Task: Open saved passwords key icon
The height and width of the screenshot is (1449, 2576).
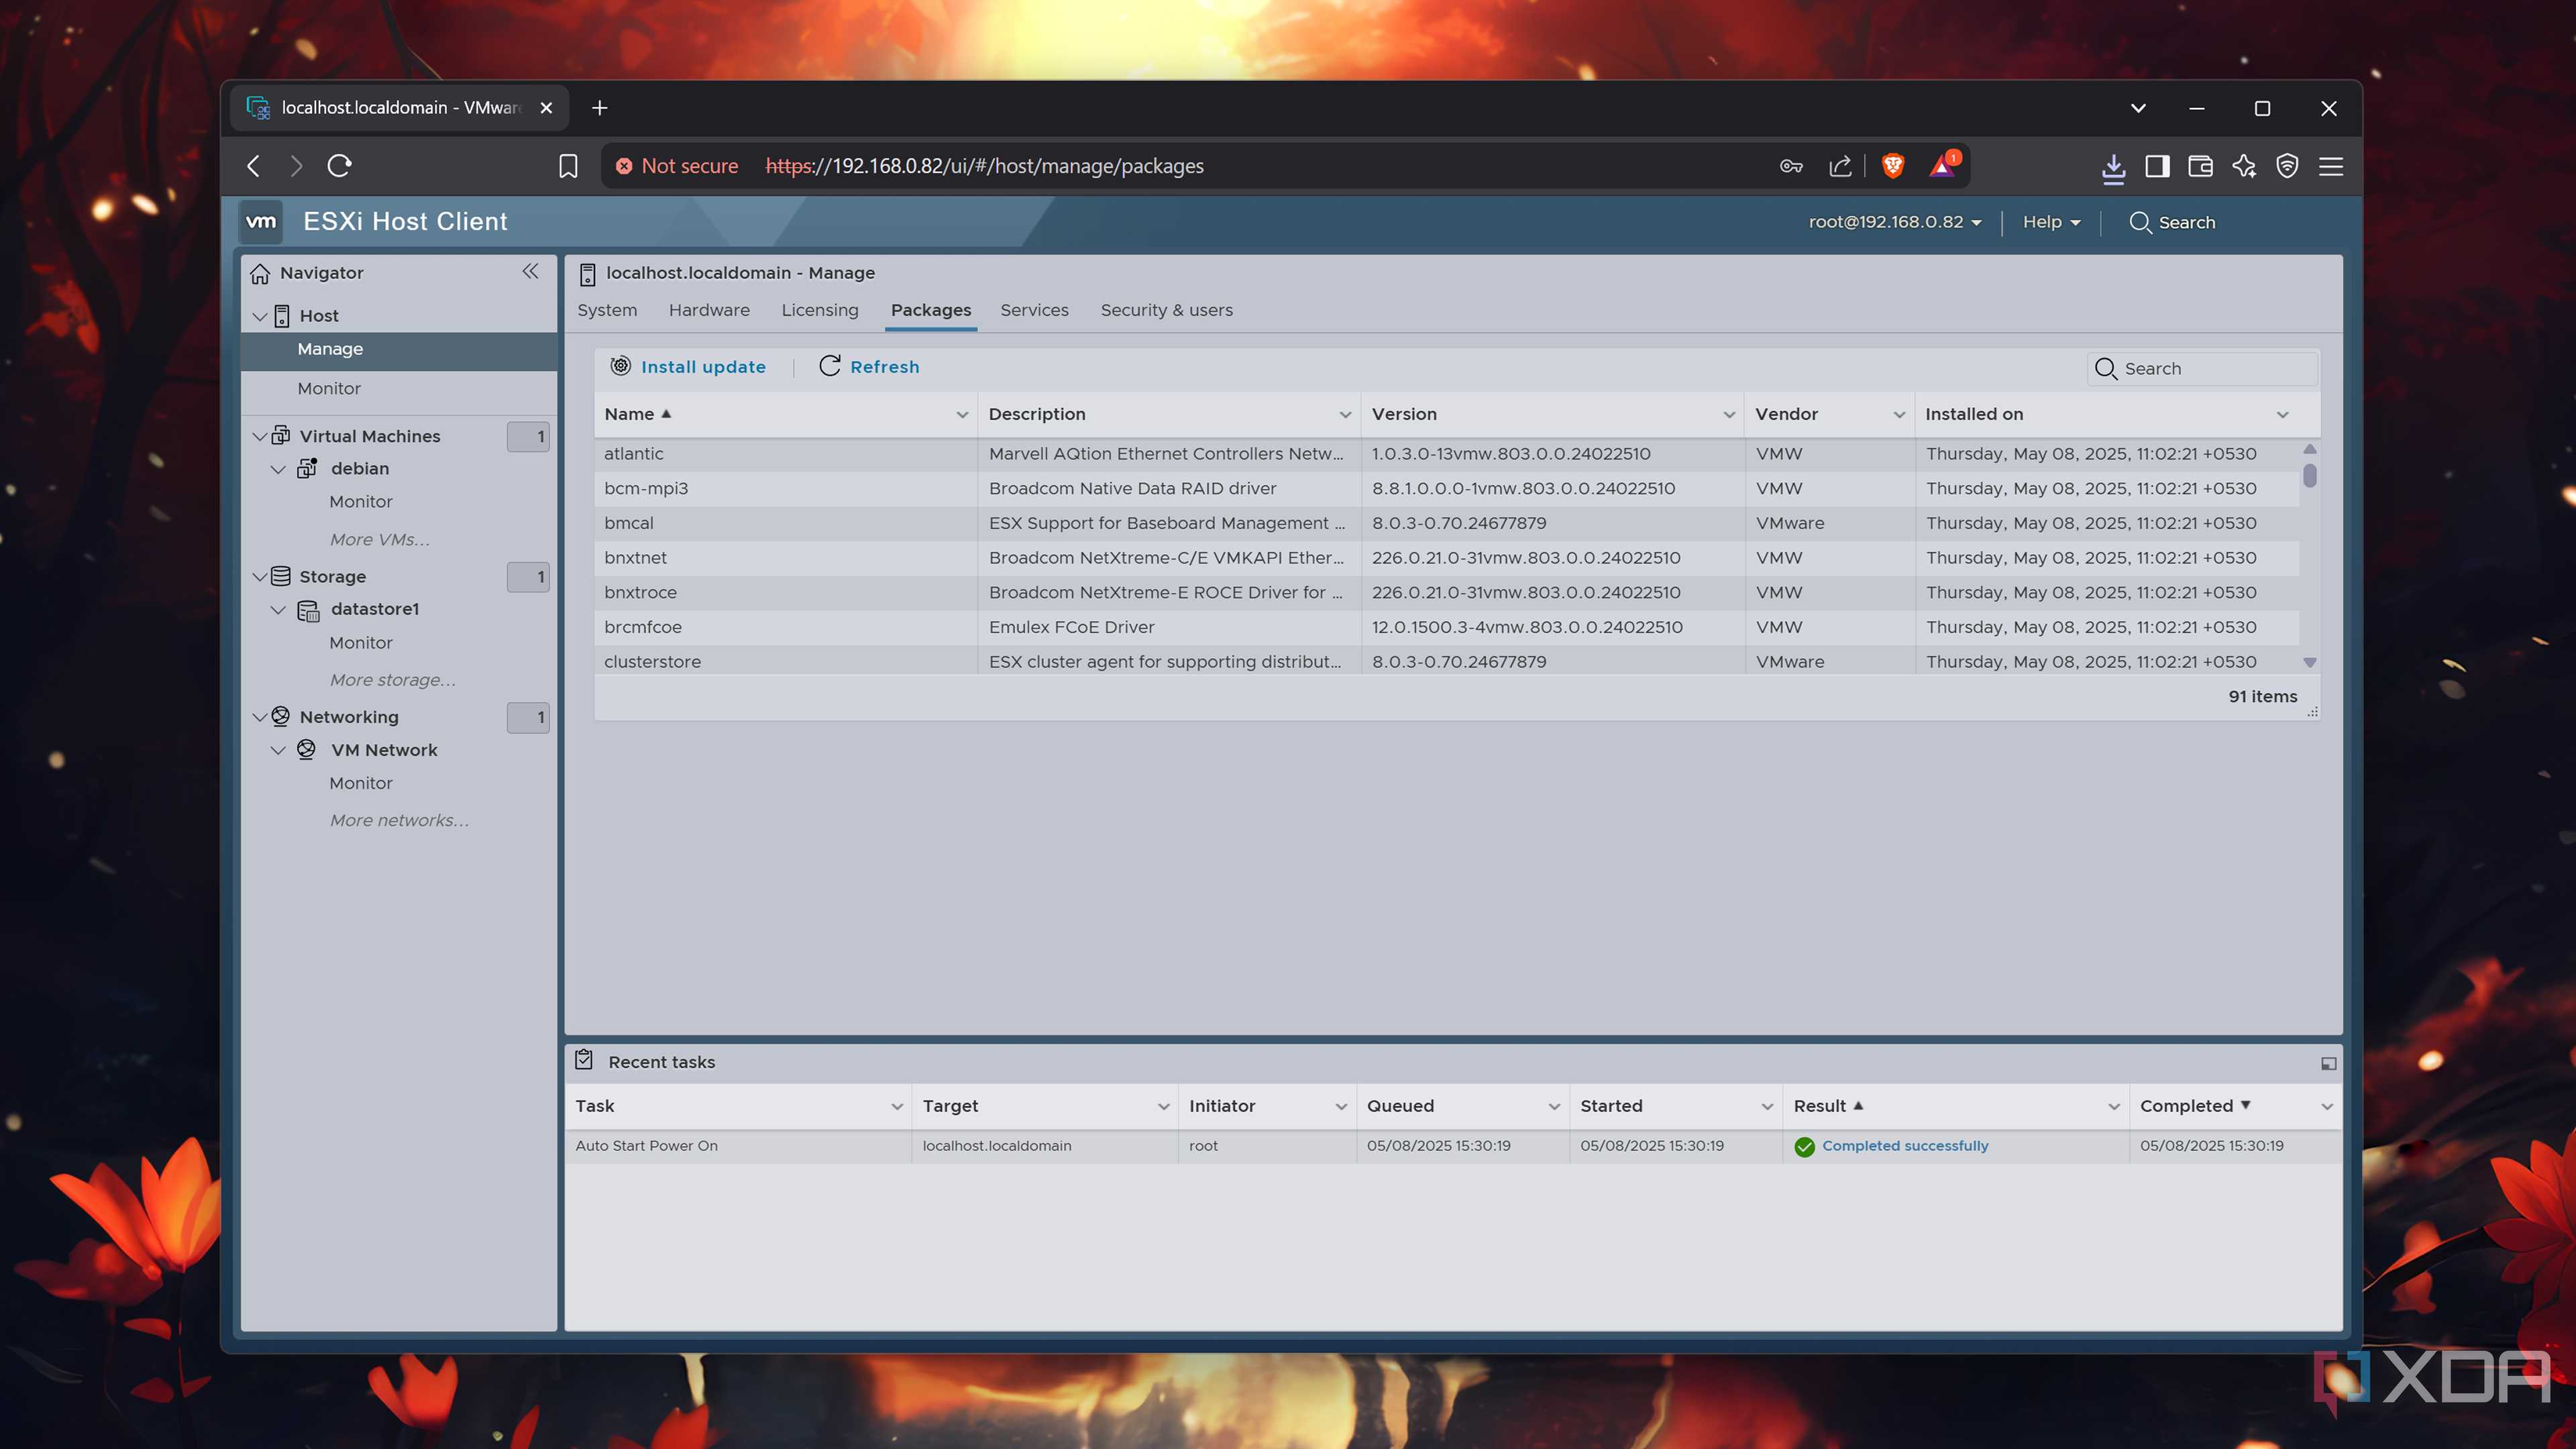Action: click(x=1791, y=166)
